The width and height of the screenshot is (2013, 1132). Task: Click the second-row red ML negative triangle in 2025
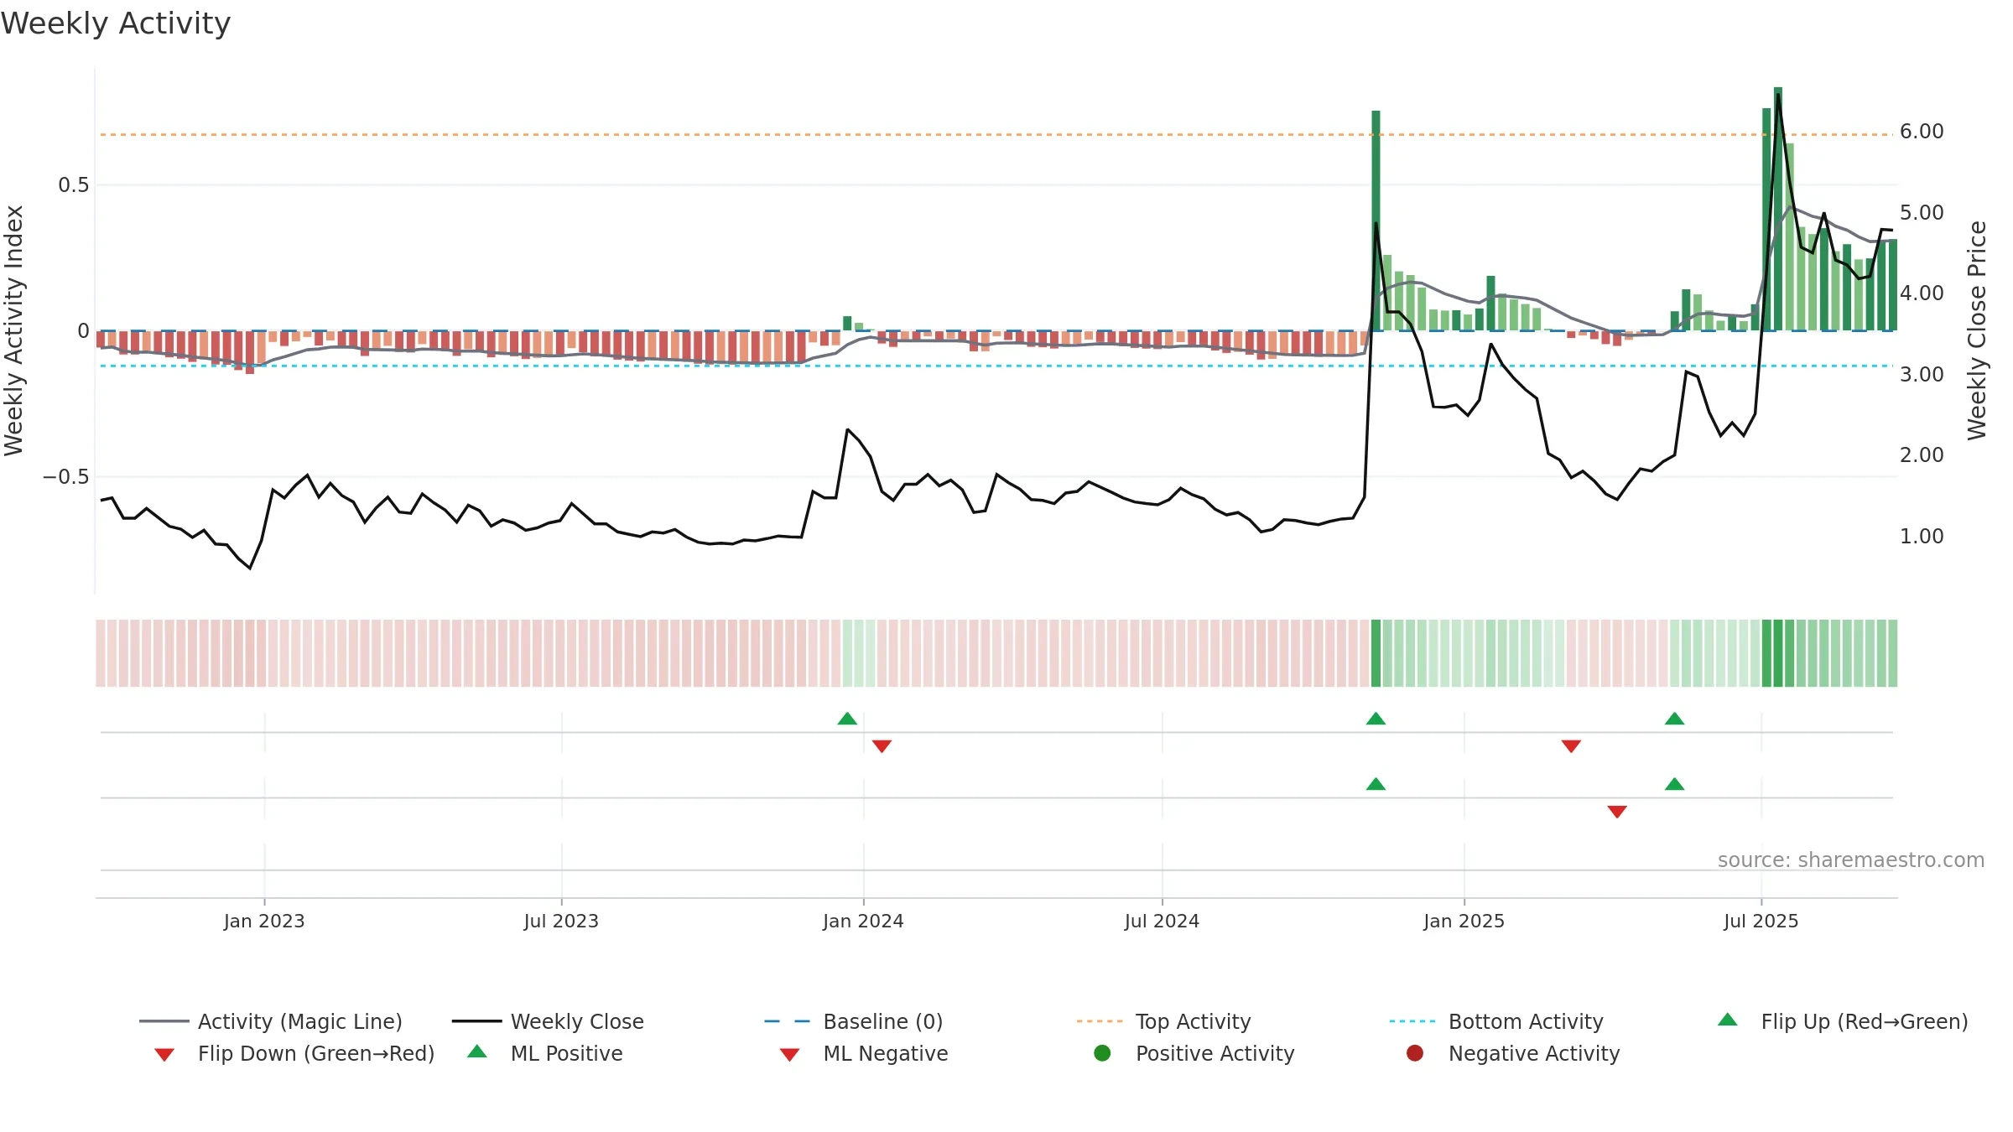(x=1617, y=812)
